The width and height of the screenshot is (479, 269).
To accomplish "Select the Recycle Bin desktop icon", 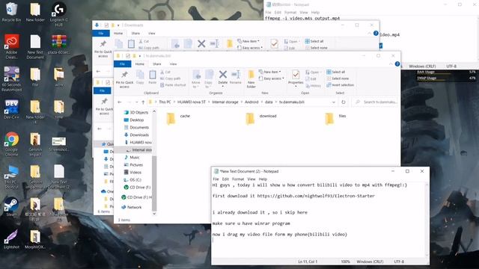I will [x=11, y=12].
